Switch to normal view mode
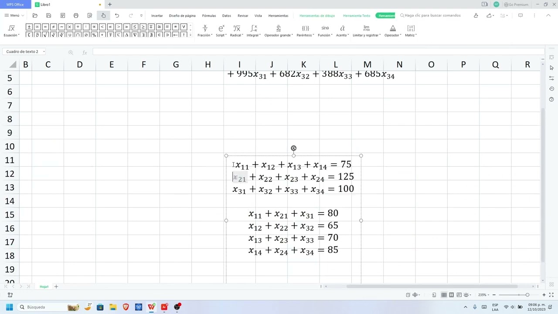This screenshot has width=558, height=314. (444, 295)
